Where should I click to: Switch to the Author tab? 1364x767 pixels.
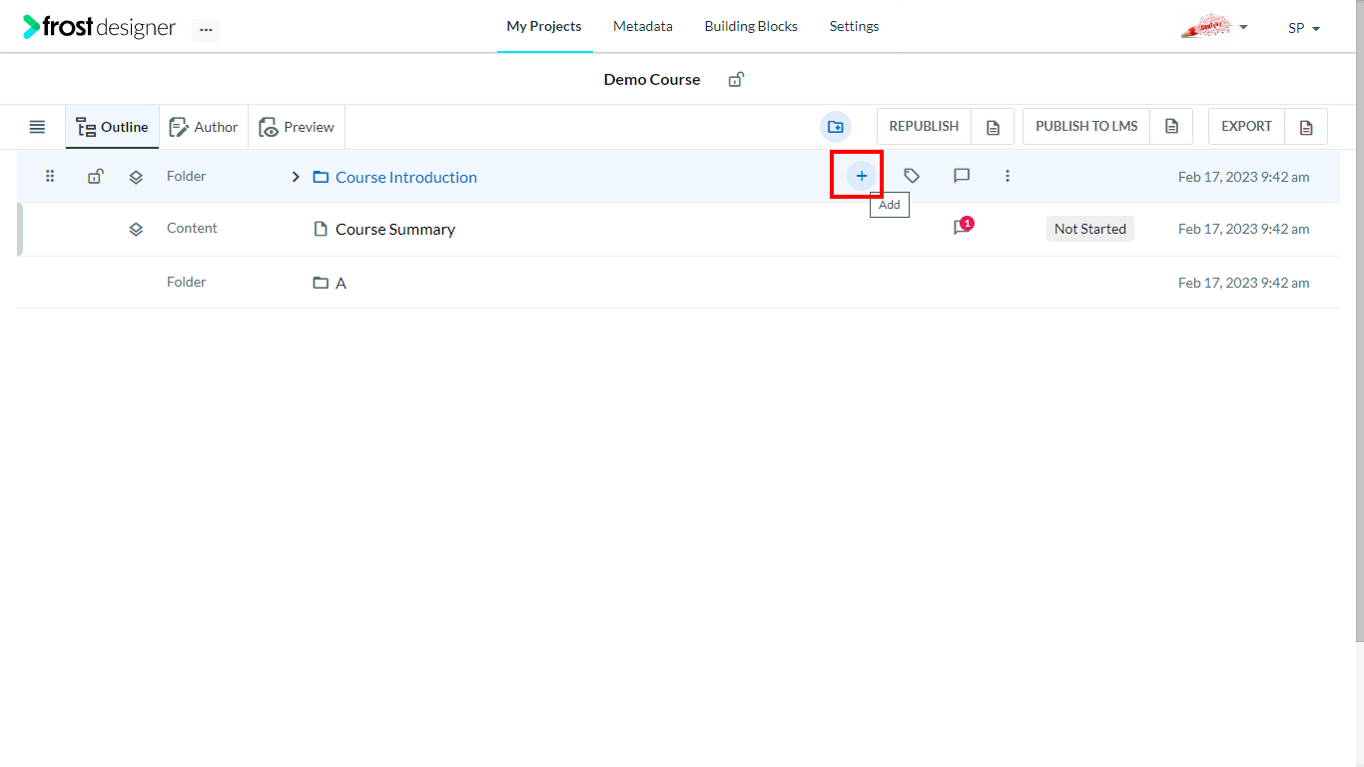pyautogui.click(x=204, y=127)
